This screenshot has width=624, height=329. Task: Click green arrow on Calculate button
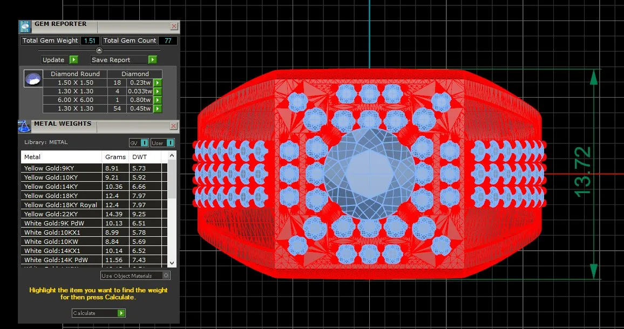click(121, 313)
